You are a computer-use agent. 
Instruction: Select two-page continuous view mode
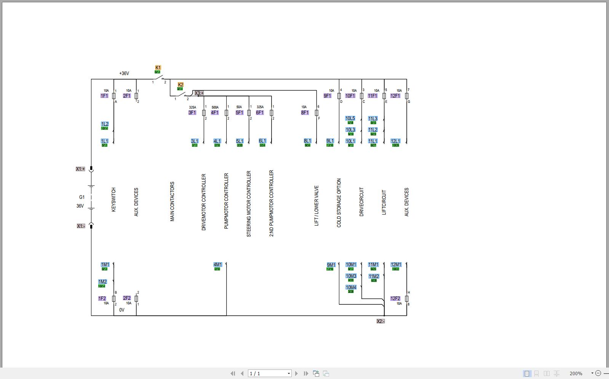(557, 374)
